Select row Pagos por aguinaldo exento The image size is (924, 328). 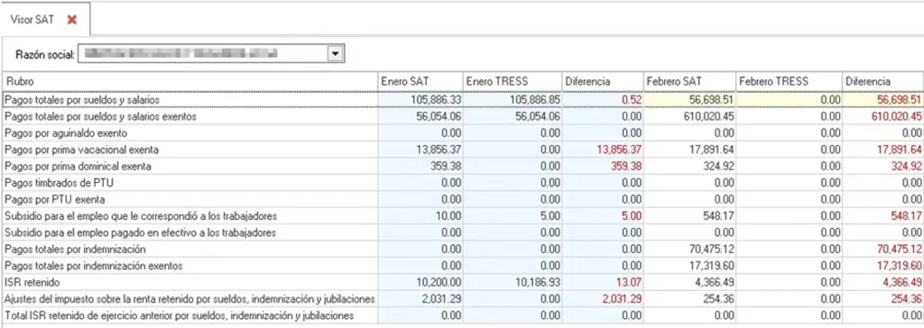(x=462, y=133)
